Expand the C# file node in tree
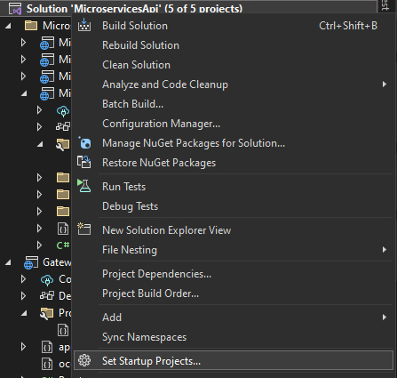The width and height of the screenshot is (397, 378). click(x=39, y=245)
